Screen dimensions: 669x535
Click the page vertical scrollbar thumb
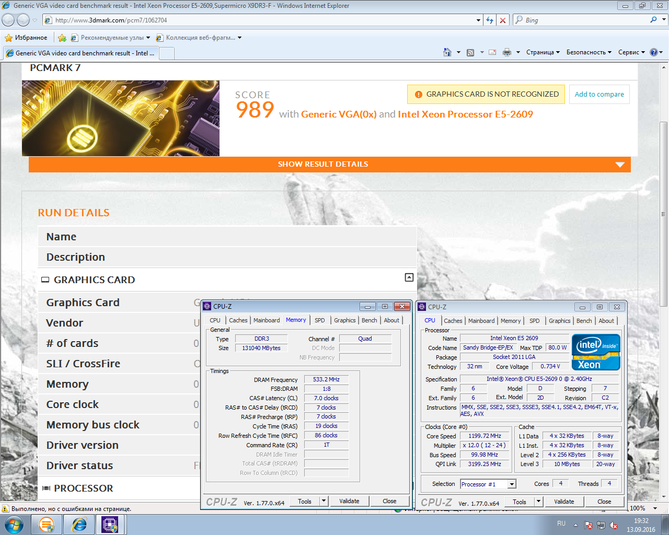664,214
